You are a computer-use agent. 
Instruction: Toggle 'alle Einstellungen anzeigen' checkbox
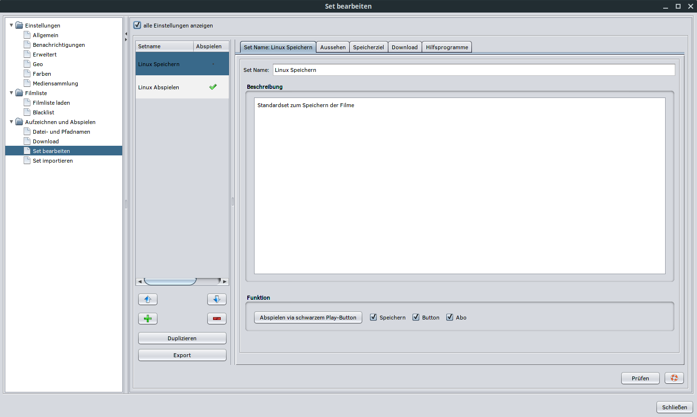tap(137, 25)
